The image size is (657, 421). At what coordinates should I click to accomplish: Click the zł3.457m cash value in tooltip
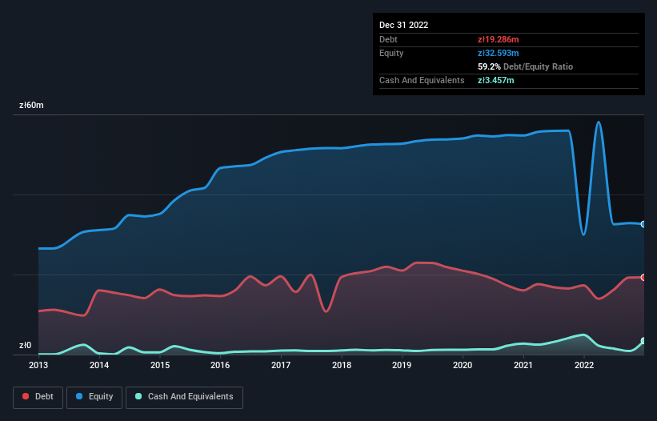coord(495,80)
